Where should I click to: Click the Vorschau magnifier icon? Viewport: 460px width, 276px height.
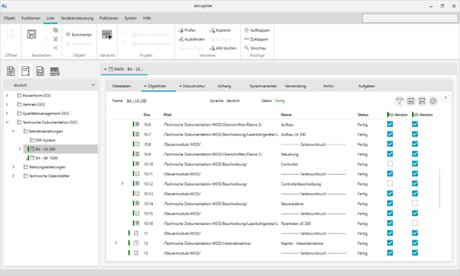point(246,48)
